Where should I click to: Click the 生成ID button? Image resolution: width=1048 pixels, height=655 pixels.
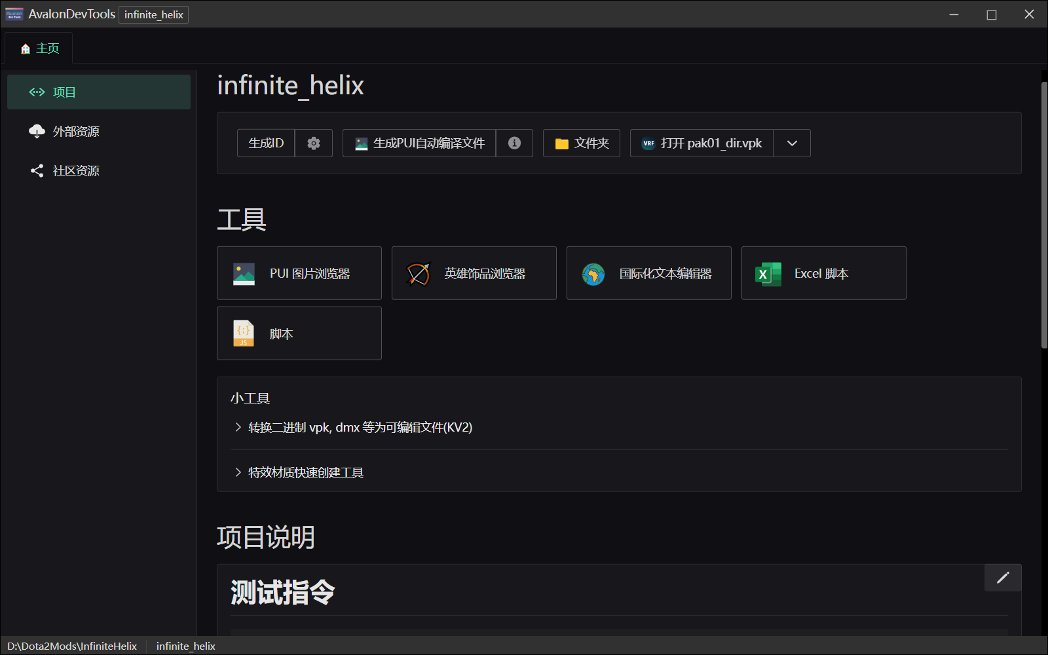266,143
